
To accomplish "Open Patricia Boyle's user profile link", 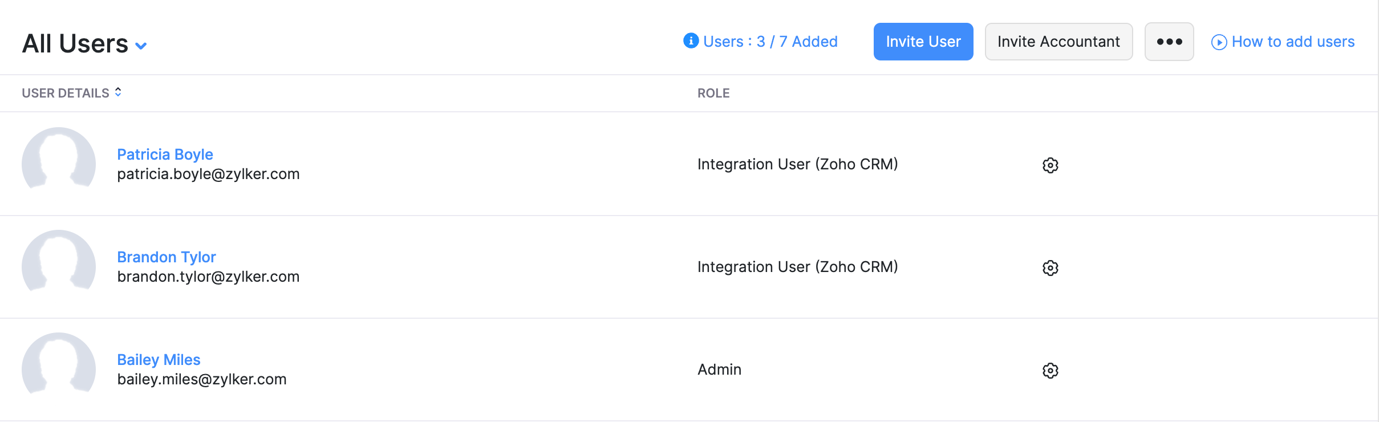I will click(165, 155).
